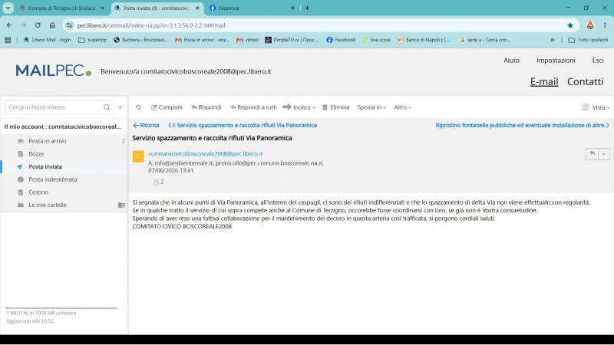Open the Sposta in dropdown
614x345 pixels.
tap(371, 107)
